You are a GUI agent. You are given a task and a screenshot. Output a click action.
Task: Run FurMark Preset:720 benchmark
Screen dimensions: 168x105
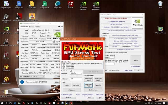pos(98,85)
